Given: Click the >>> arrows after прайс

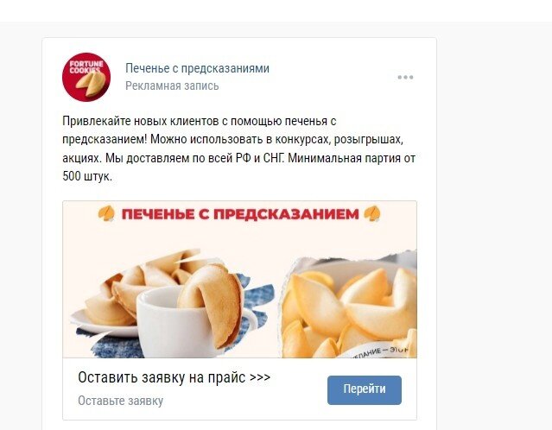Looking at the screenshot, I should click(x=260, y=377).
